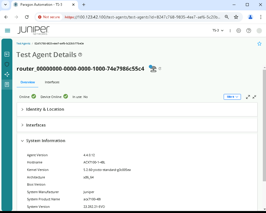
Task: Click the Juniper Networks logo
Action: (x=33, y=30)
